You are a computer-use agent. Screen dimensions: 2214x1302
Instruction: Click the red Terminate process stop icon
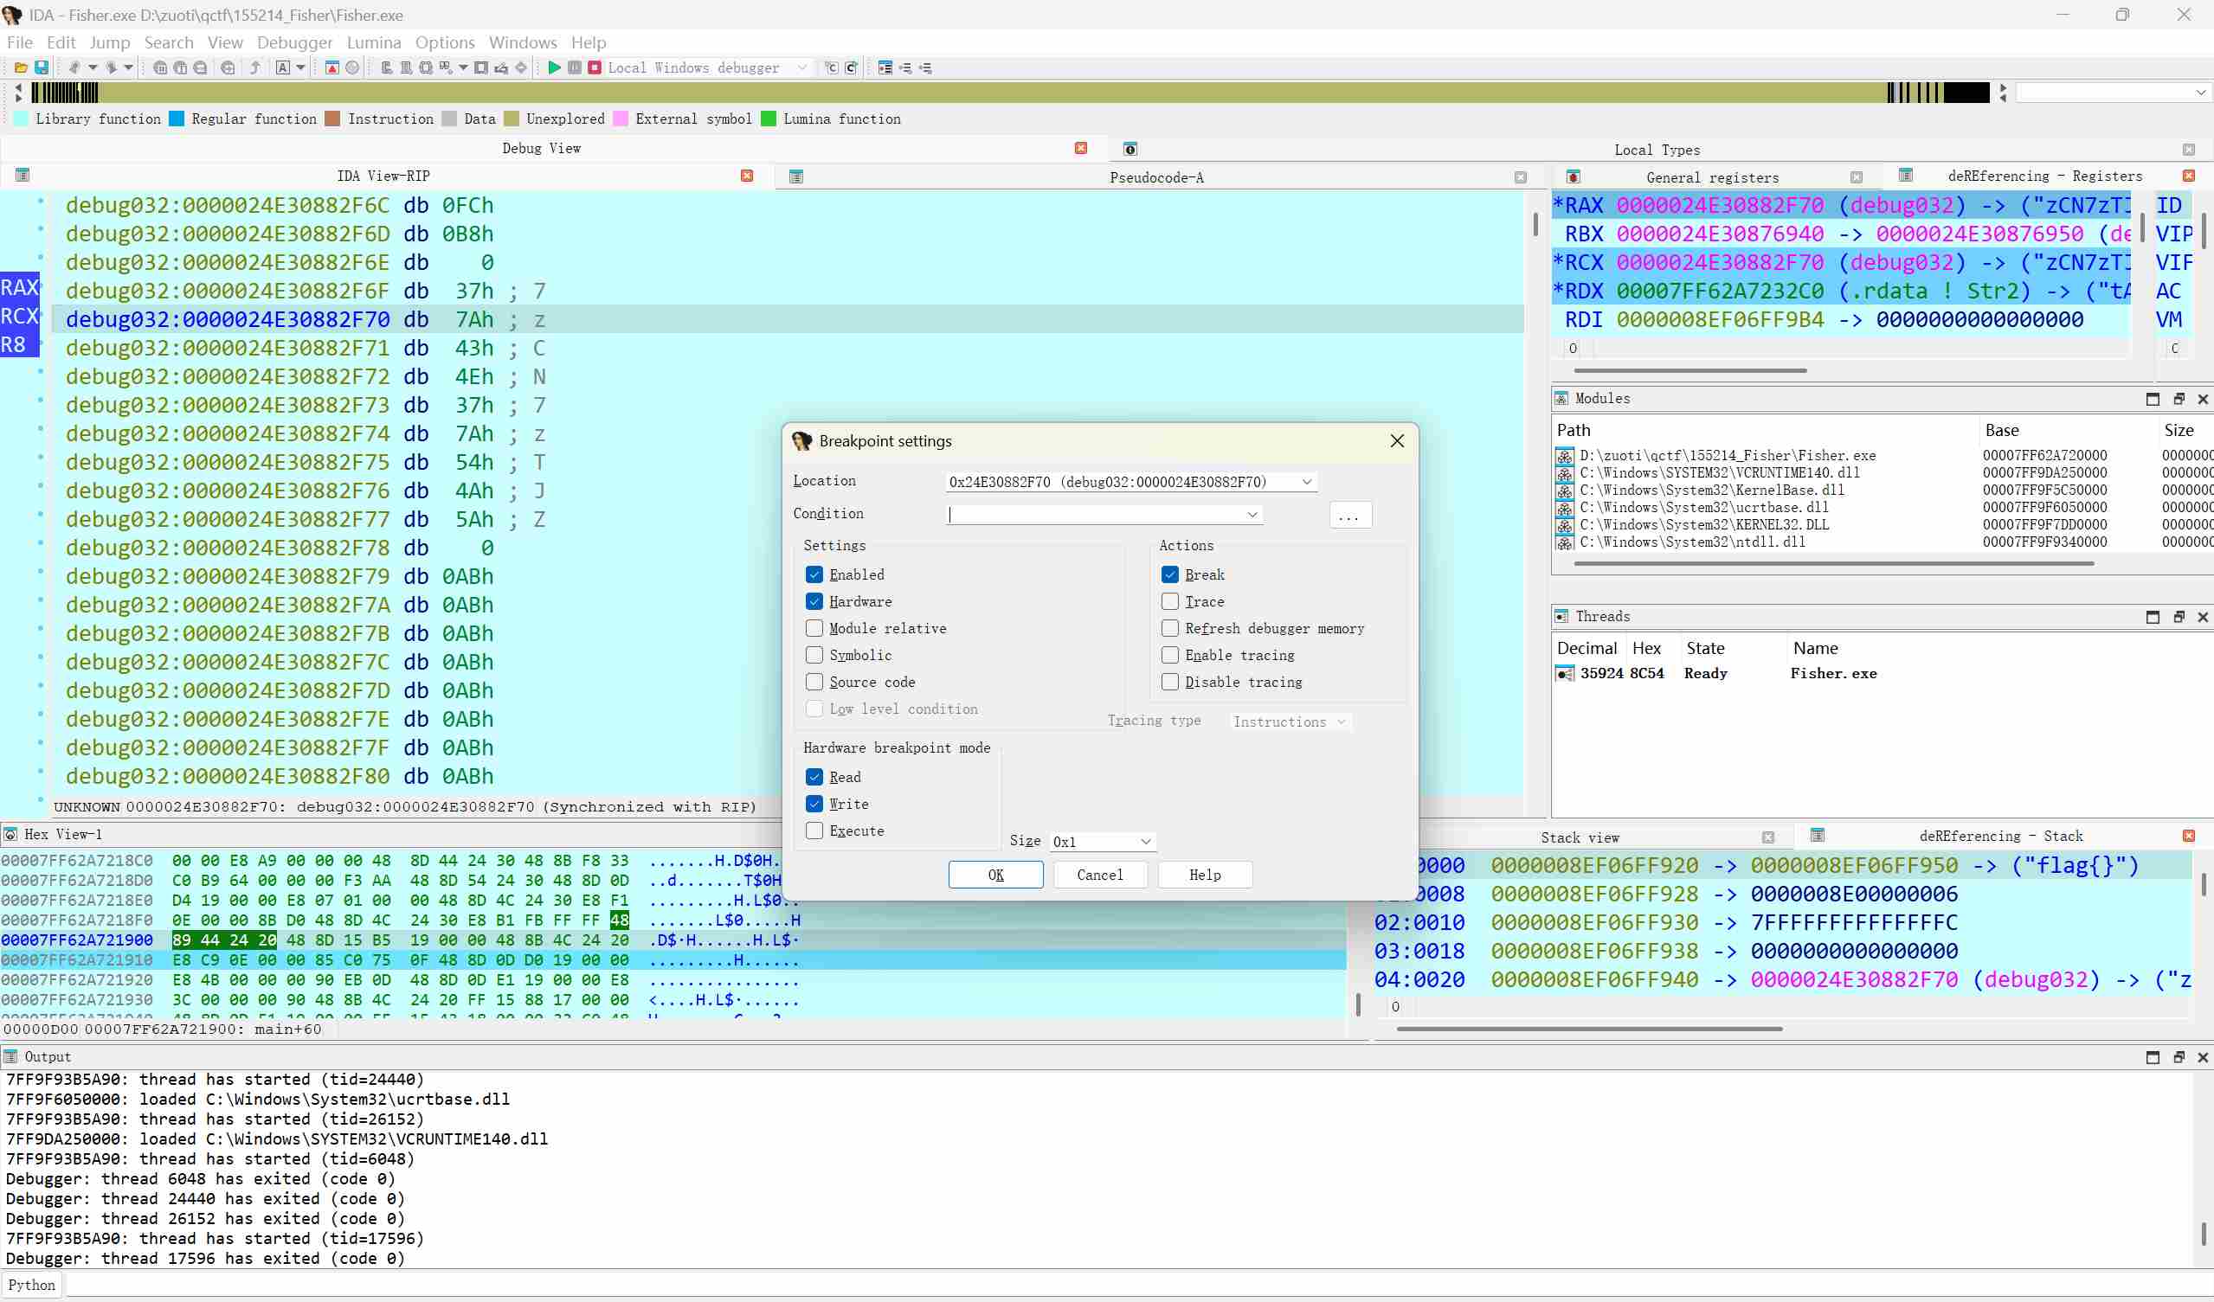click(595, 67)
